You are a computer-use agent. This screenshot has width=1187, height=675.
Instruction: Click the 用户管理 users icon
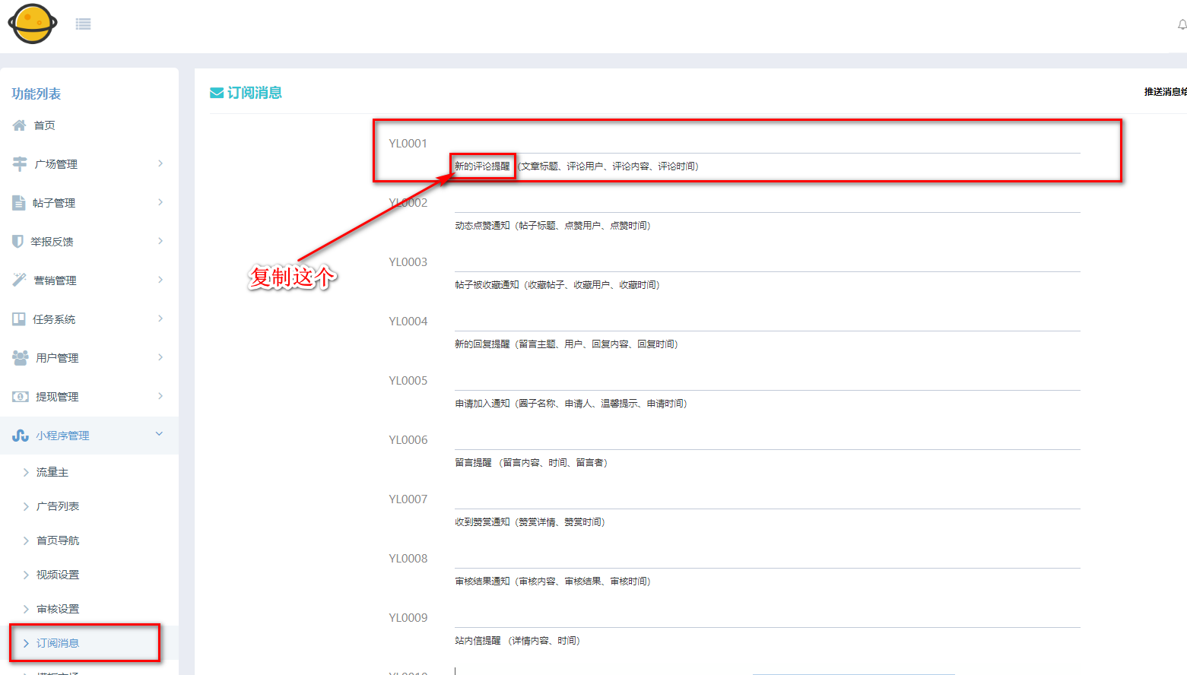click(x=21, y=357)
